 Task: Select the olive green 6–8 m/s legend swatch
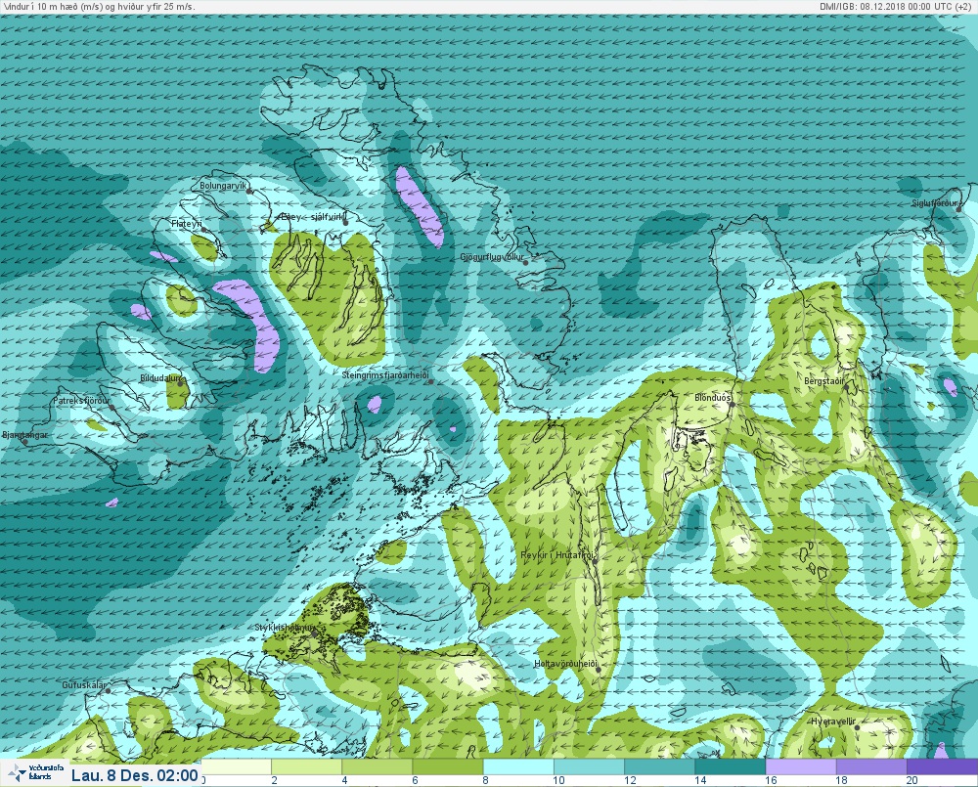click(x=447, y=766)
